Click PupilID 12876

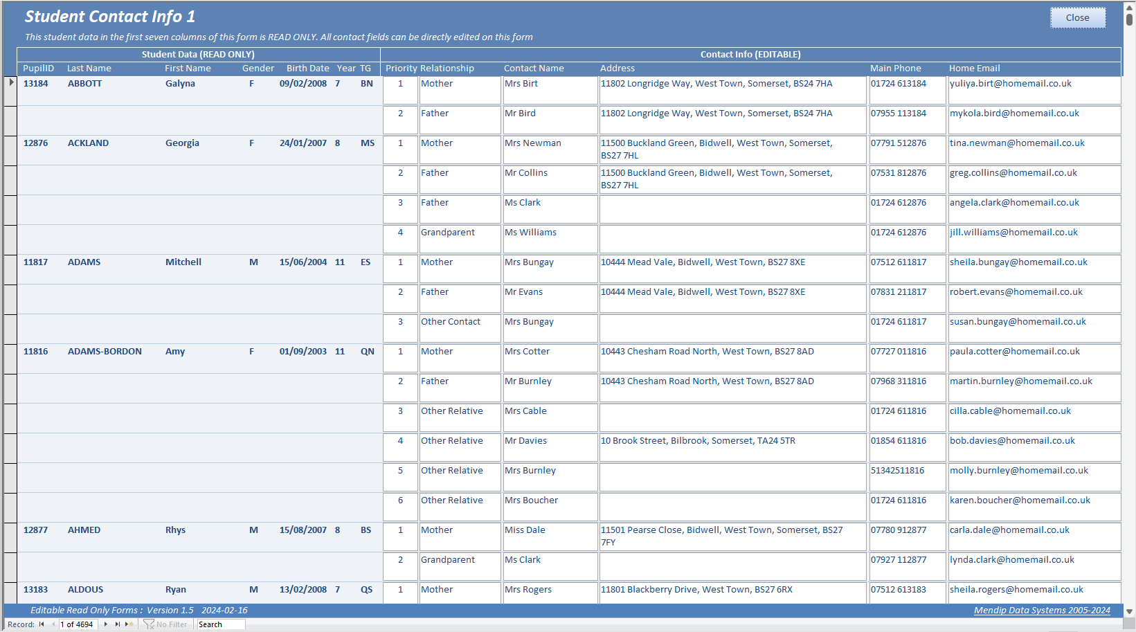tap(36, 143)
